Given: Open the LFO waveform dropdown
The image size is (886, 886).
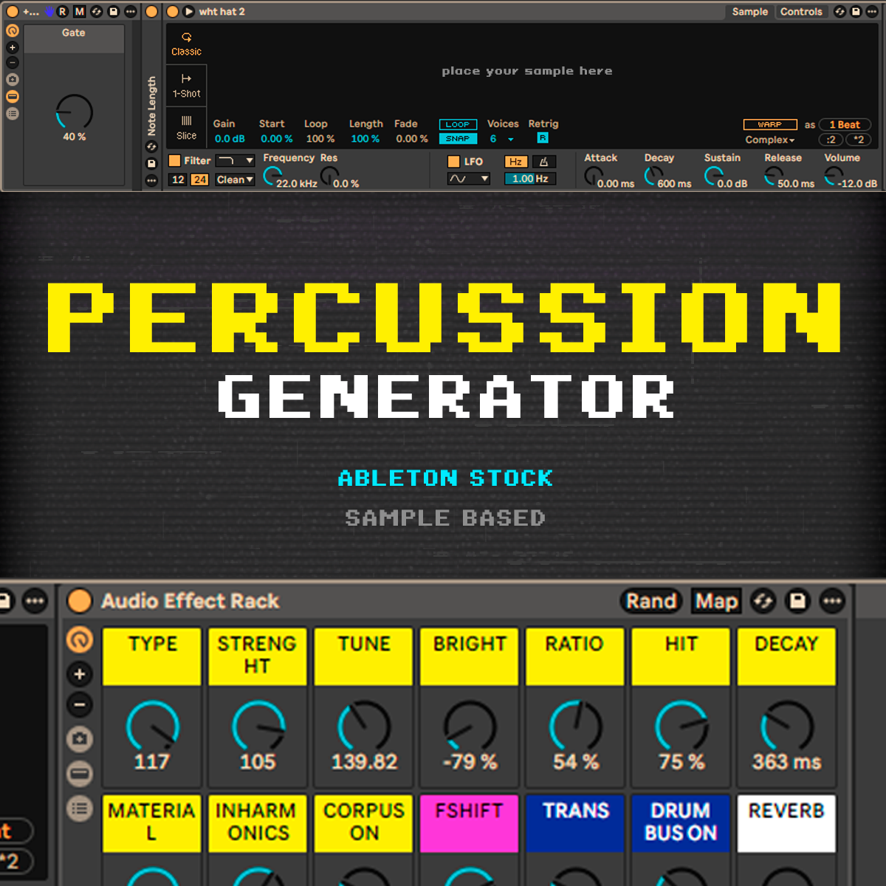Looking at the screenshot, I should click(469, 179).
